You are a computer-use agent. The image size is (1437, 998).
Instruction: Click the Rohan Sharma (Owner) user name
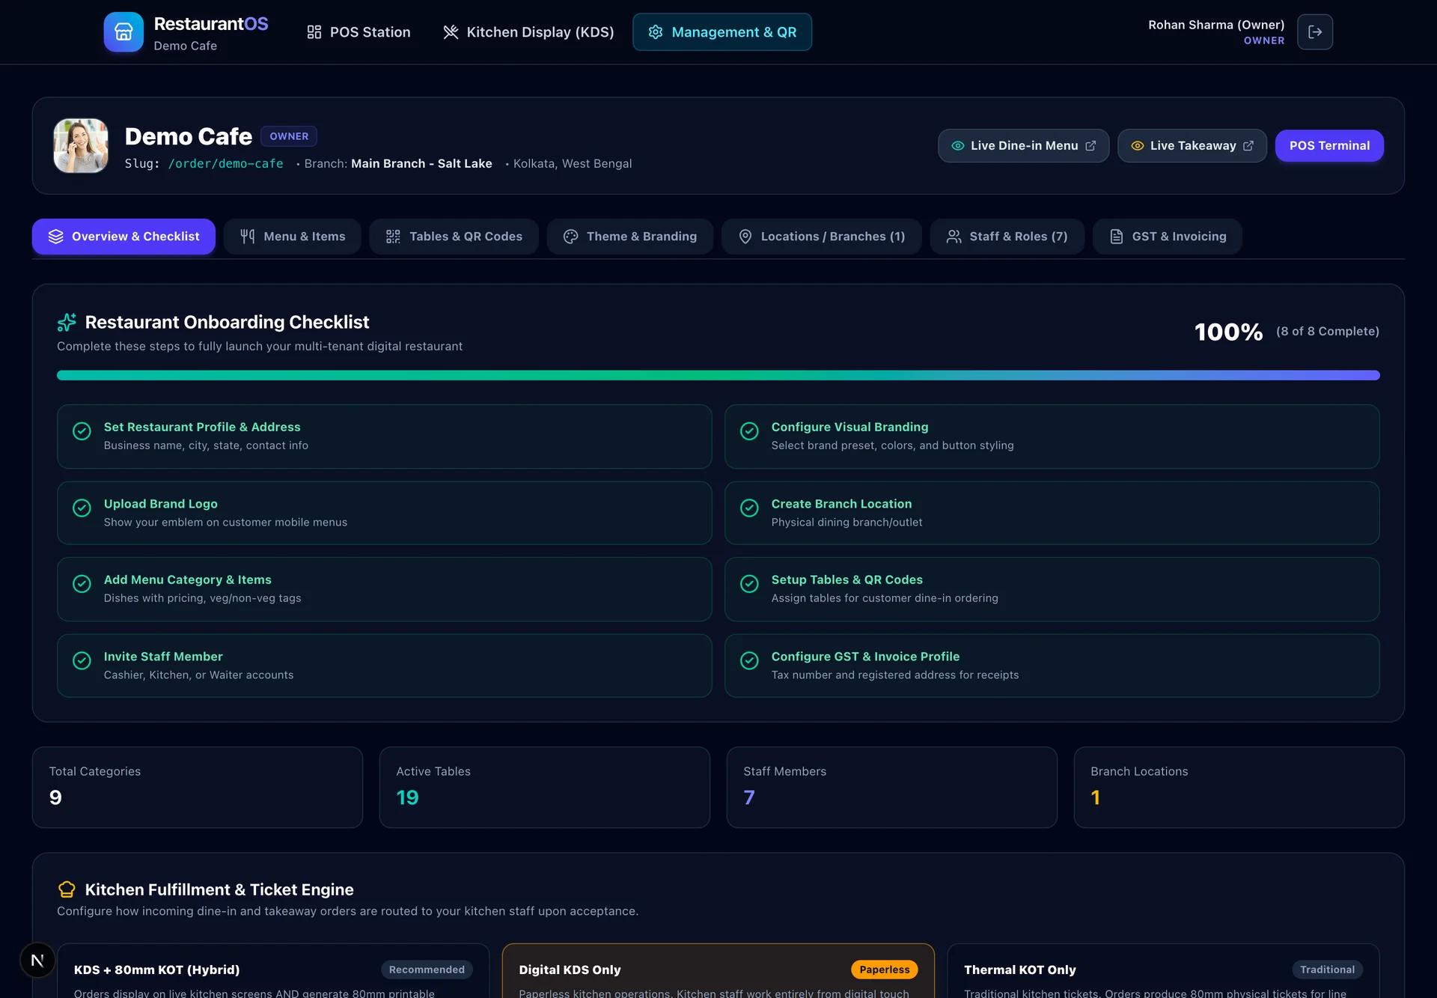point(1216,25)
